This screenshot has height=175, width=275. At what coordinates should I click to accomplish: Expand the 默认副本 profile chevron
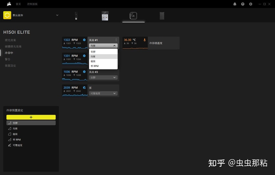click(x=57, y=15)
